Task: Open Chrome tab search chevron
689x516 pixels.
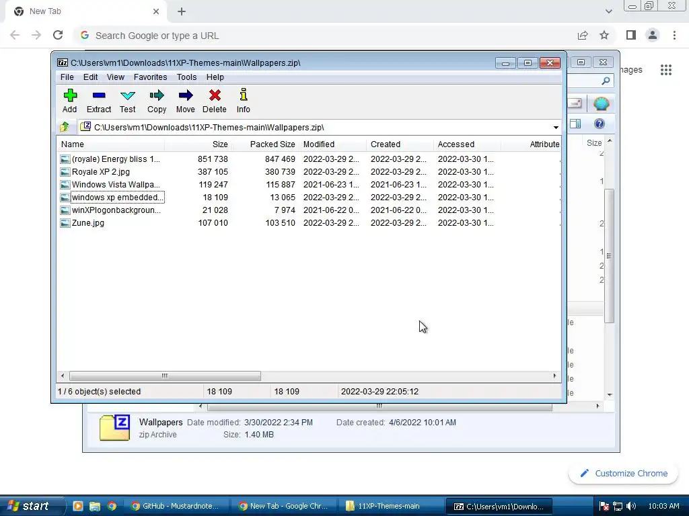Action: pos(608,11)
